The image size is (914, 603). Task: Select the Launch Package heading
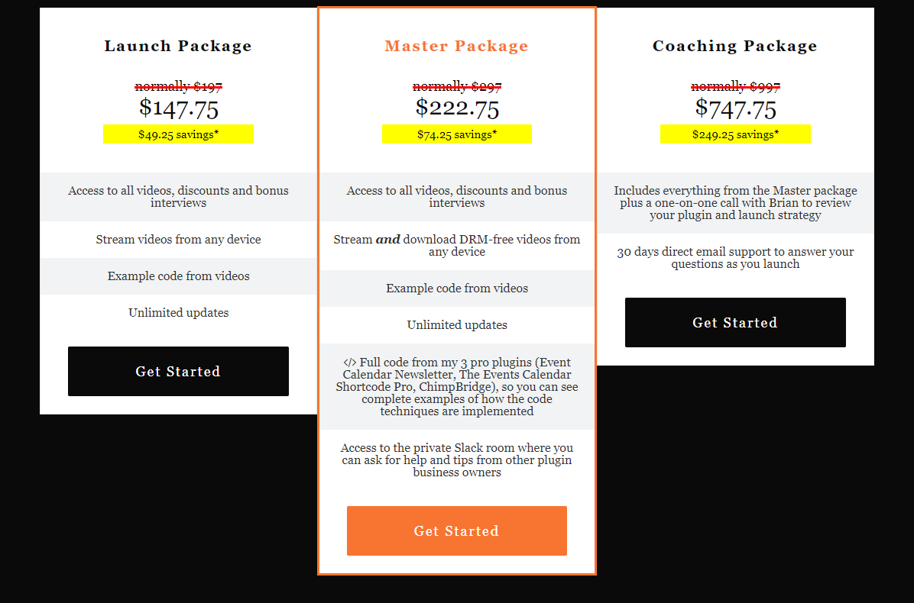[x=178, y=46]
